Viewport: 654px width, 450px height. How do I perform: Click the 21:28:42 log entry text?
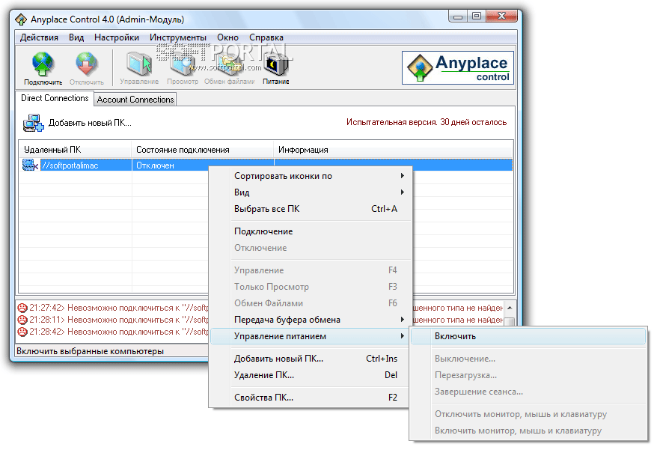(x=118, y=332)
